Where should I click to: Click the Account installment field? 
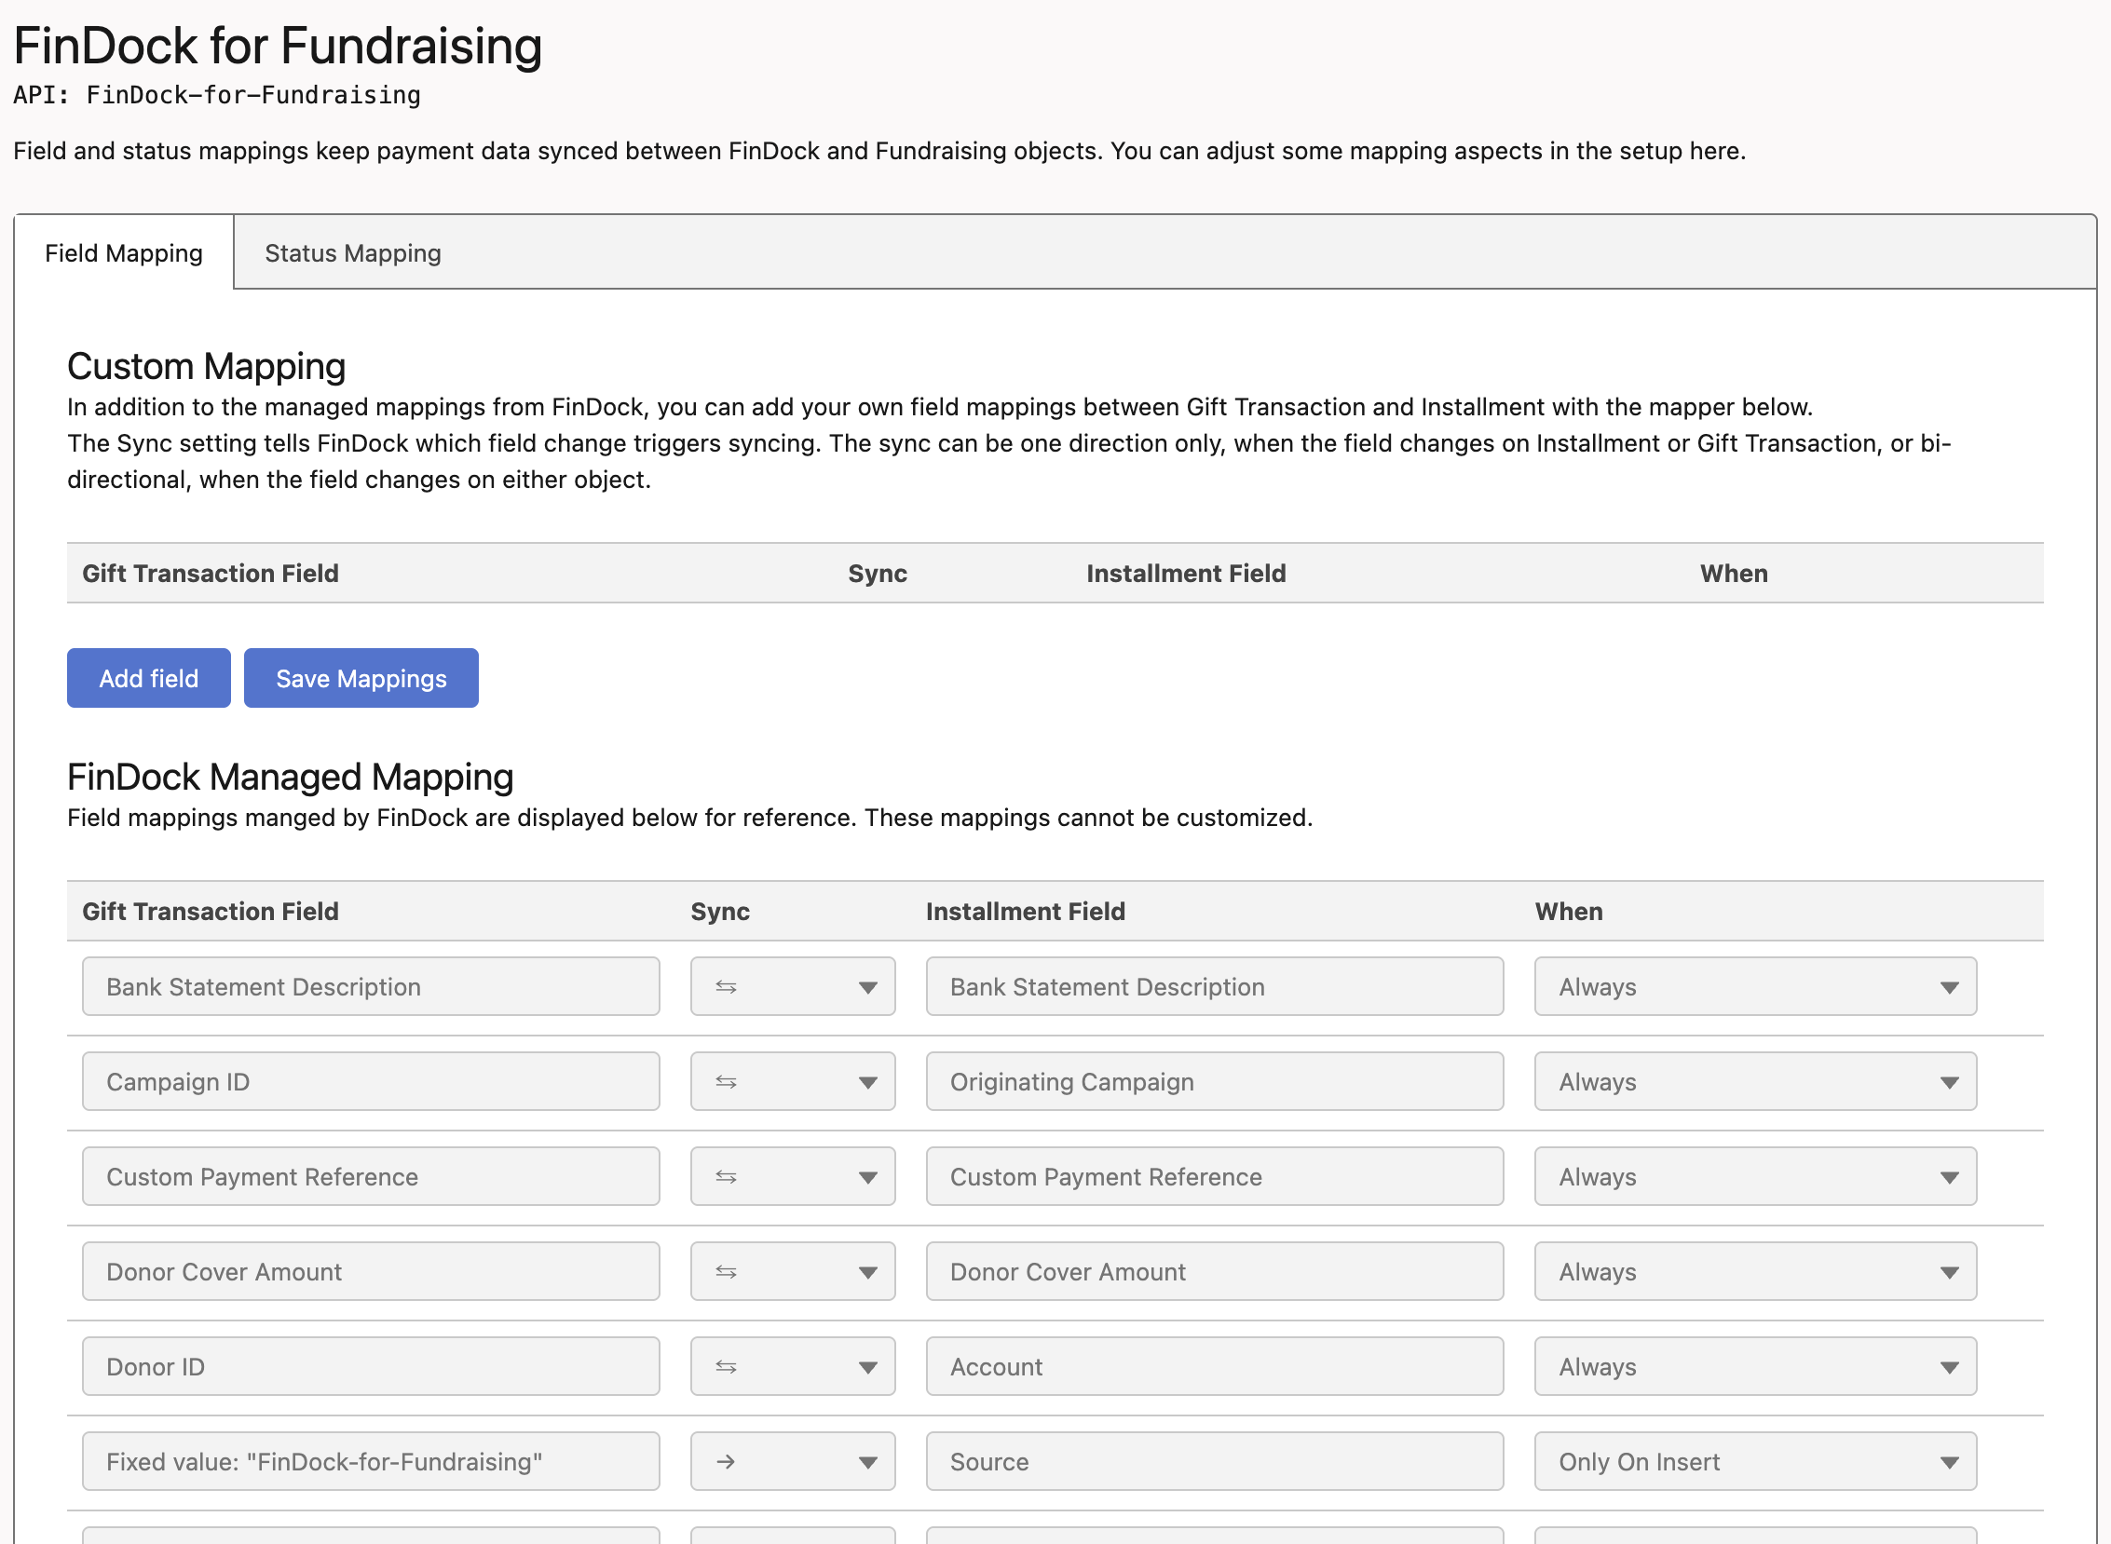(x=1214, y=1366)
